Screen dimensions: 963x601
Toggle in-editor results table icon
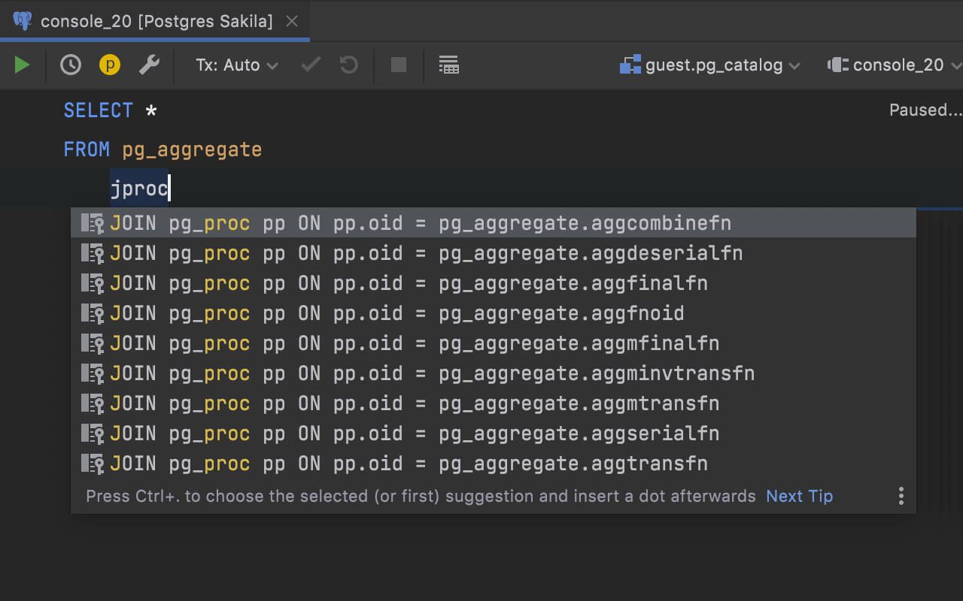(449, 65)
